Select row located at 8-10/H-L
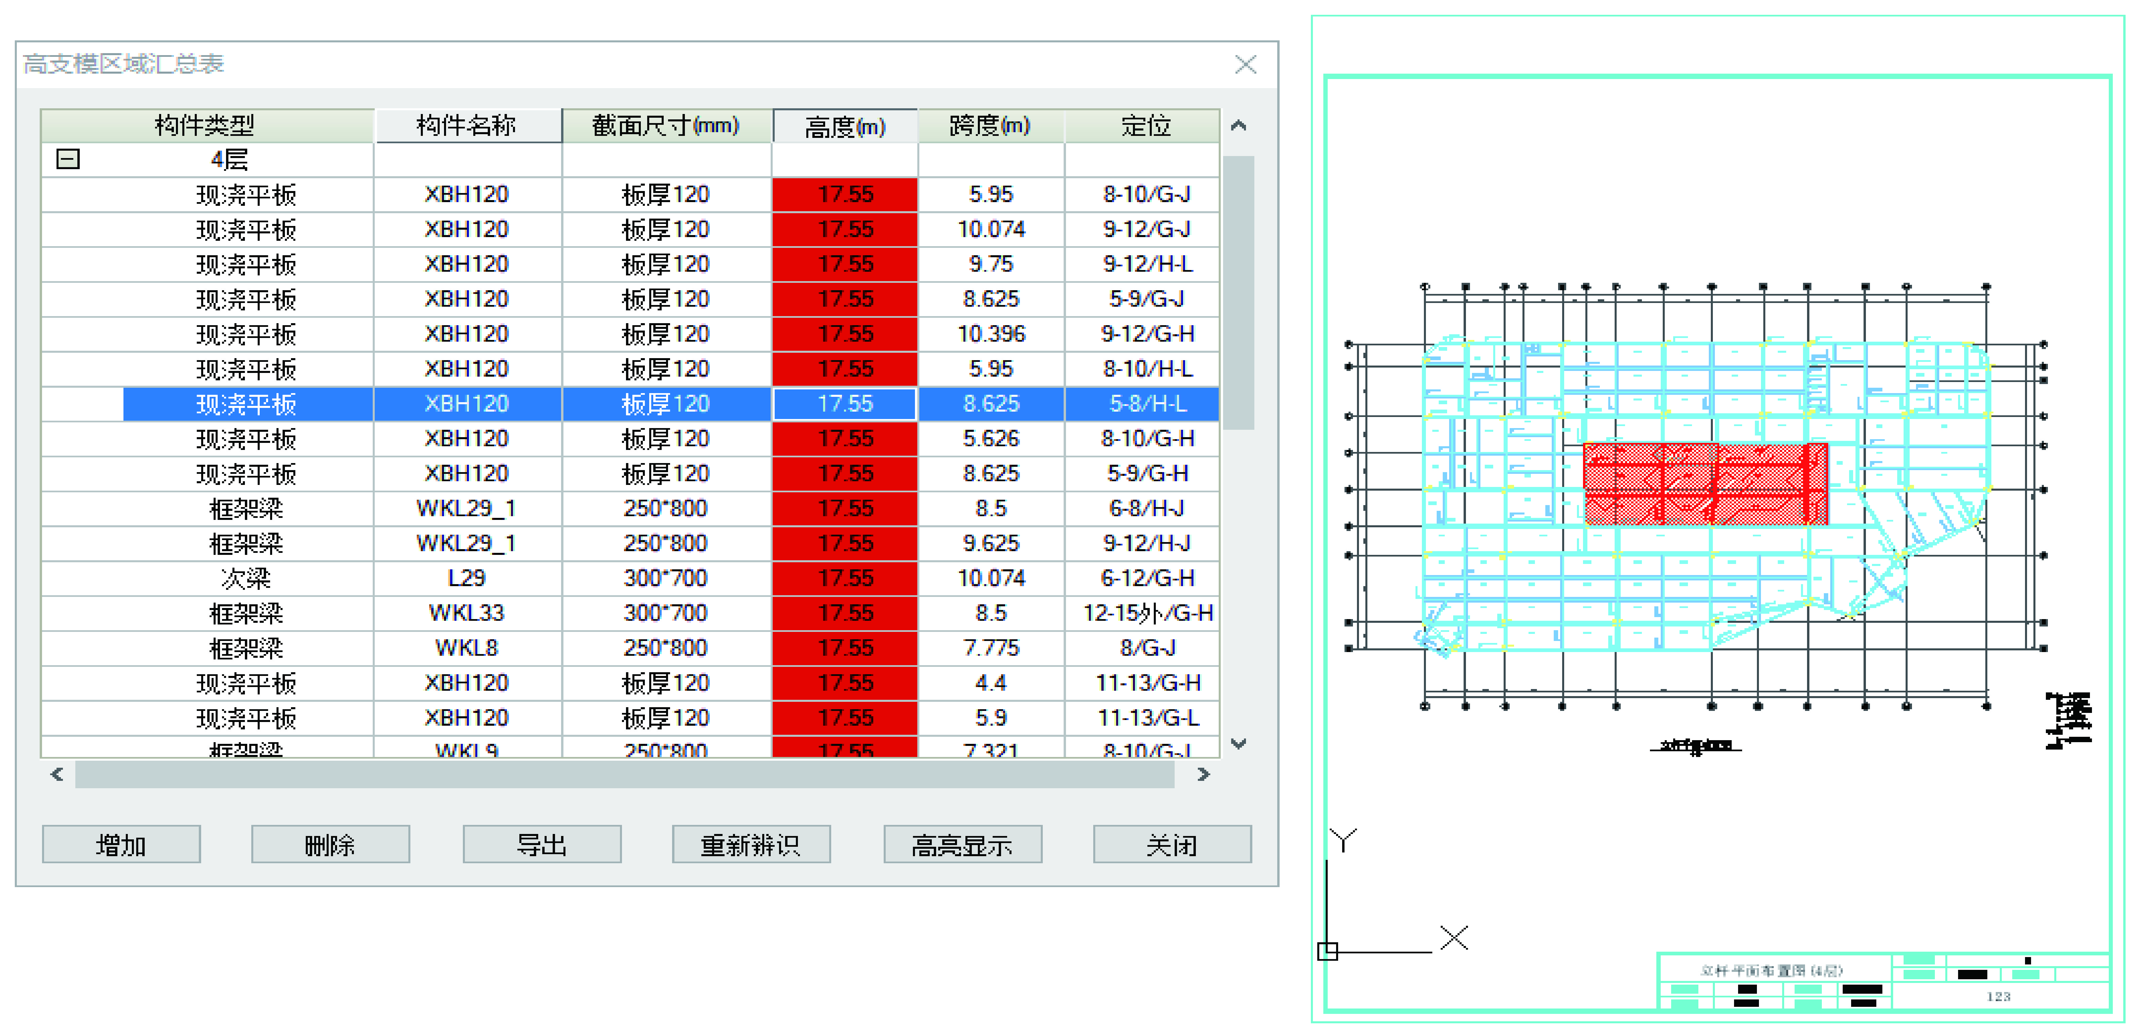Image resolution: width=2134 pixels, height=1027 pixels. point(630,369)
